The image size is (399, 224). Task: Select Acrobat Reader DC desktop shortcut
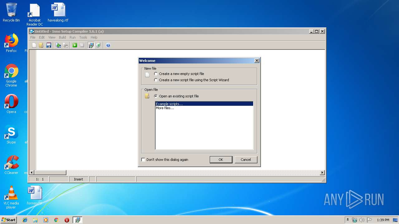click(35, 15)
